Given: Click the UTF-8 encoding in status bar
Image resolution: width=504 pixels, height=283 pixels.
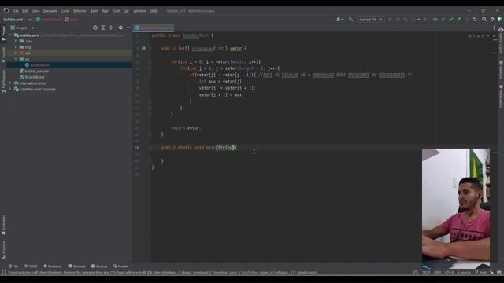Looking at the screenshot, I should (449, 273).
